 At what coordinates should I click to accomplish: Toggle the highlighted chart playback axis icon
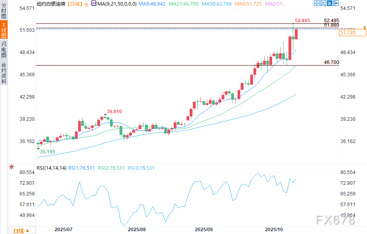330,3
